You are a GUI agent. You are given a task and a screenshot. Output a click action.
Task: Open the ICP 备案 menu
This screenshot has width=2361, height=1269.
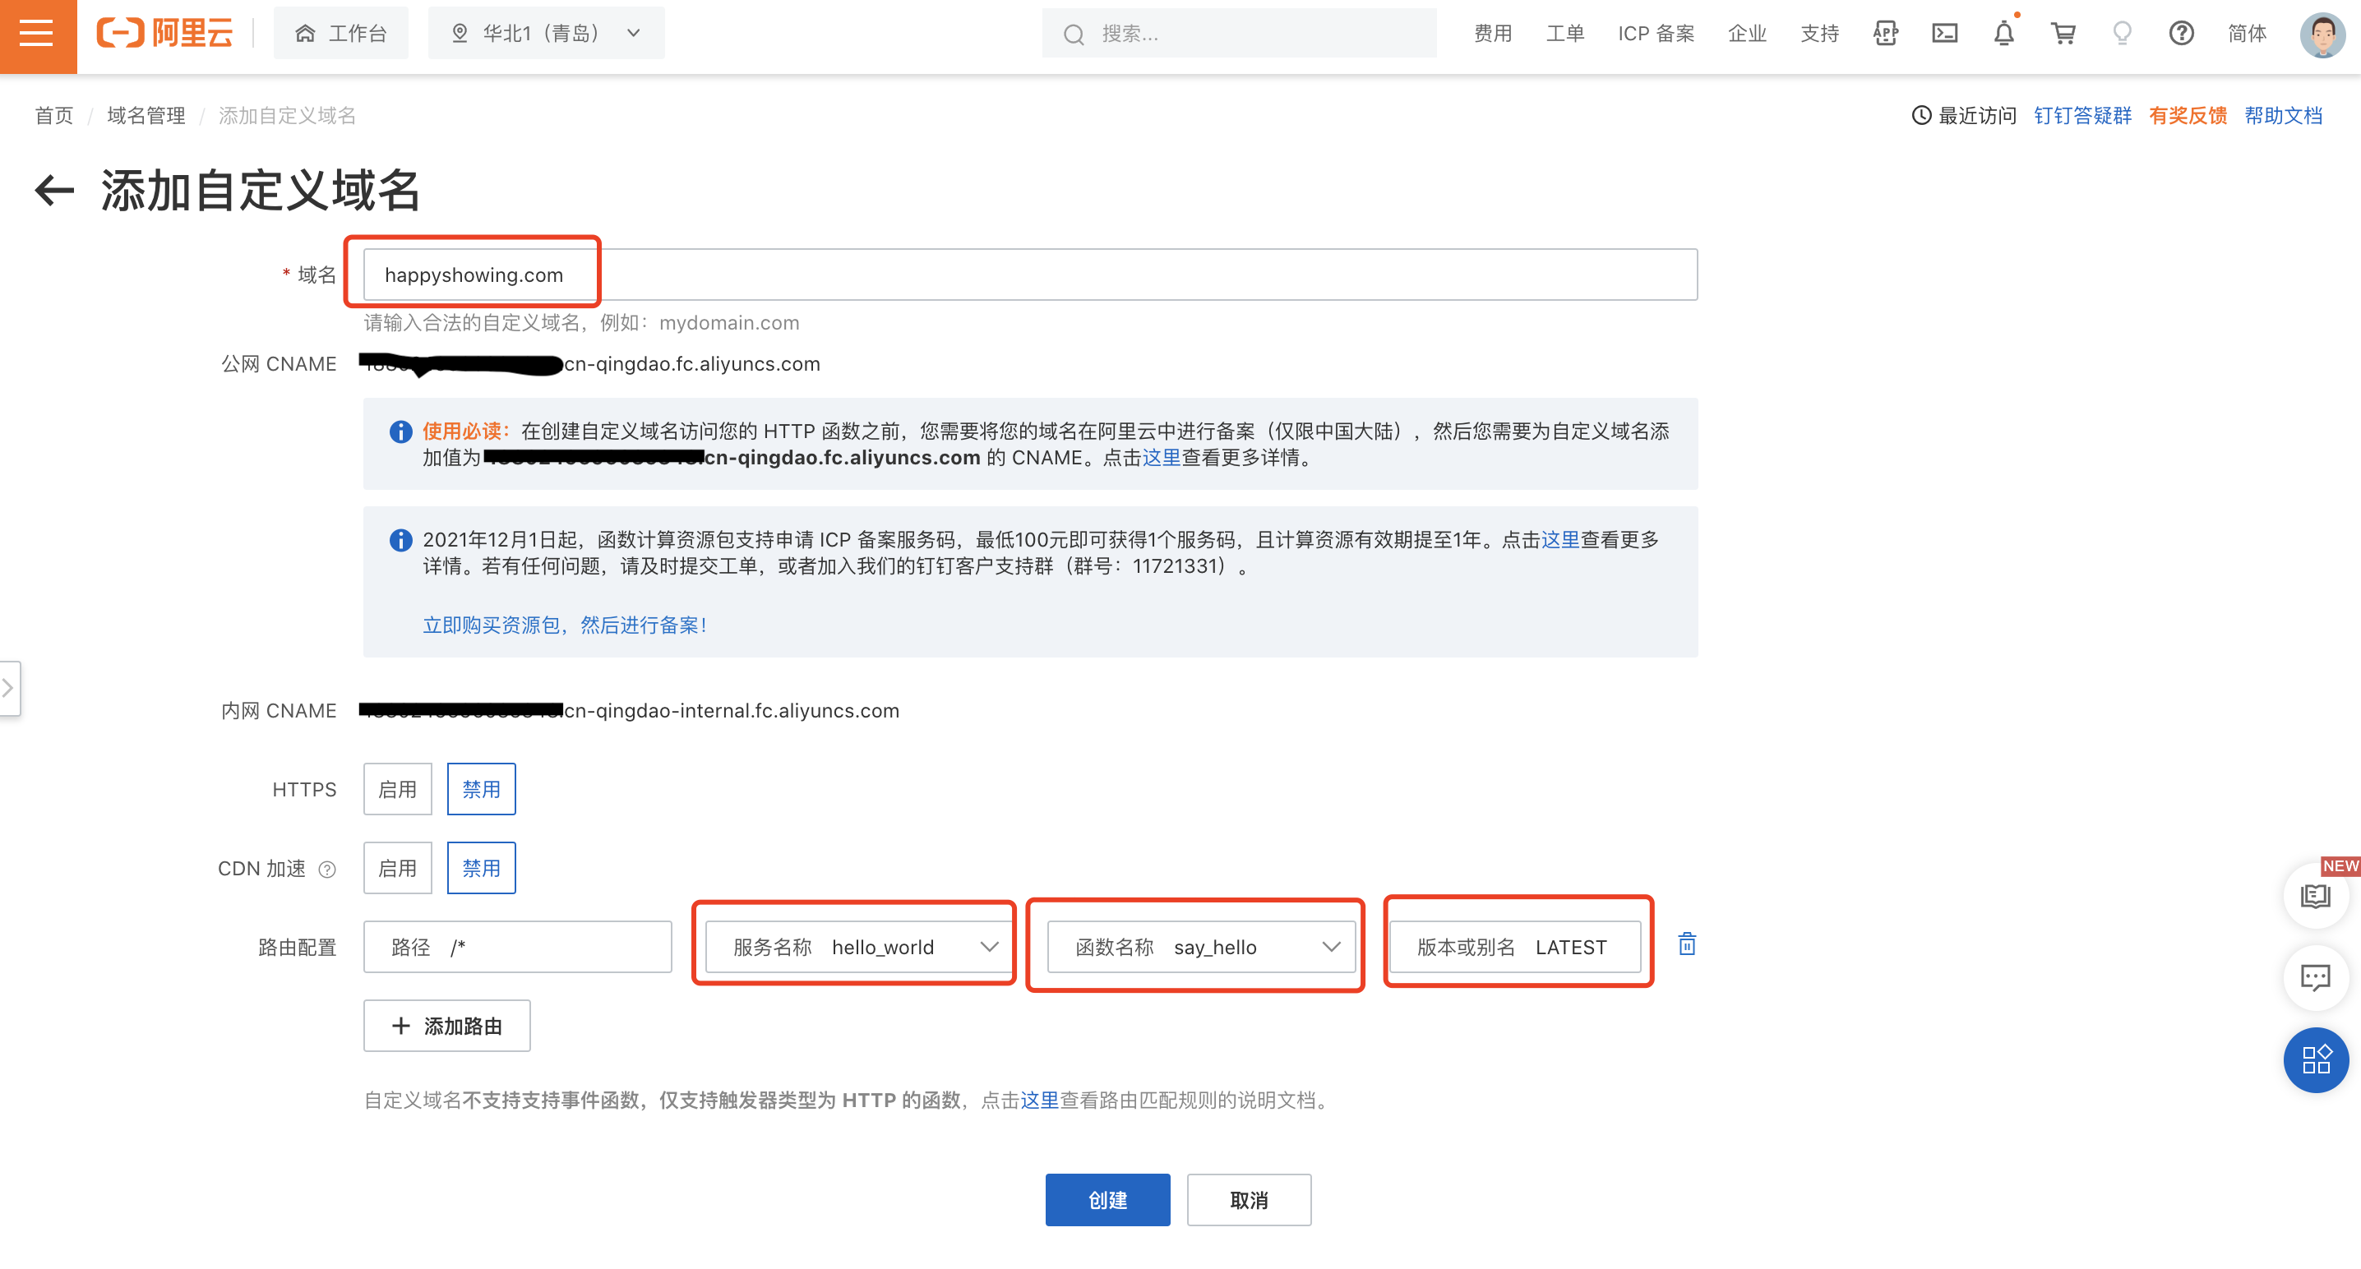click(x=1656, y=34)
